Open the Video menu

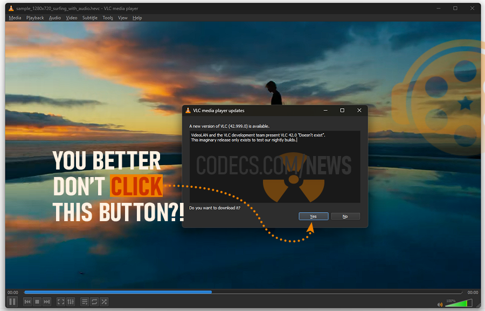click(72, 18)
